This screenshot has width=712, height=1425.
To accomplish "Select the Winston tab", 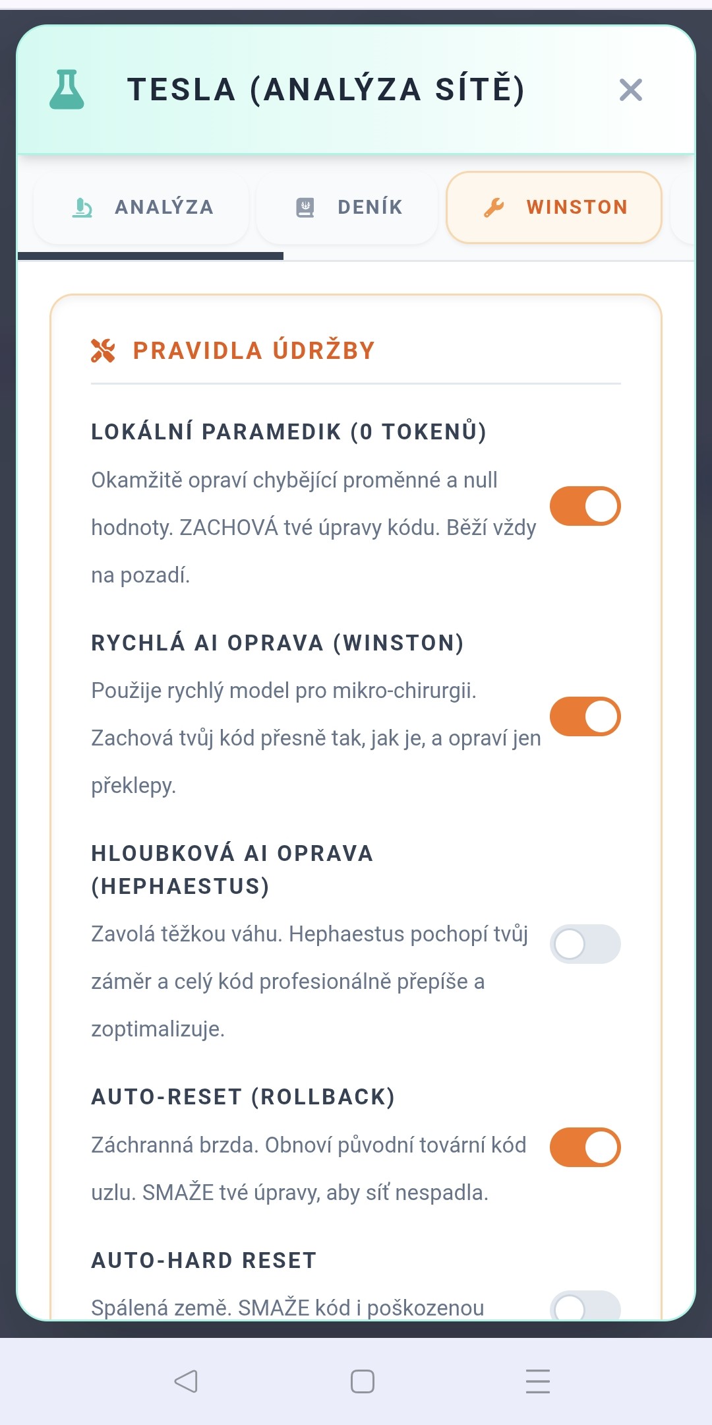I will click(554, 207).
